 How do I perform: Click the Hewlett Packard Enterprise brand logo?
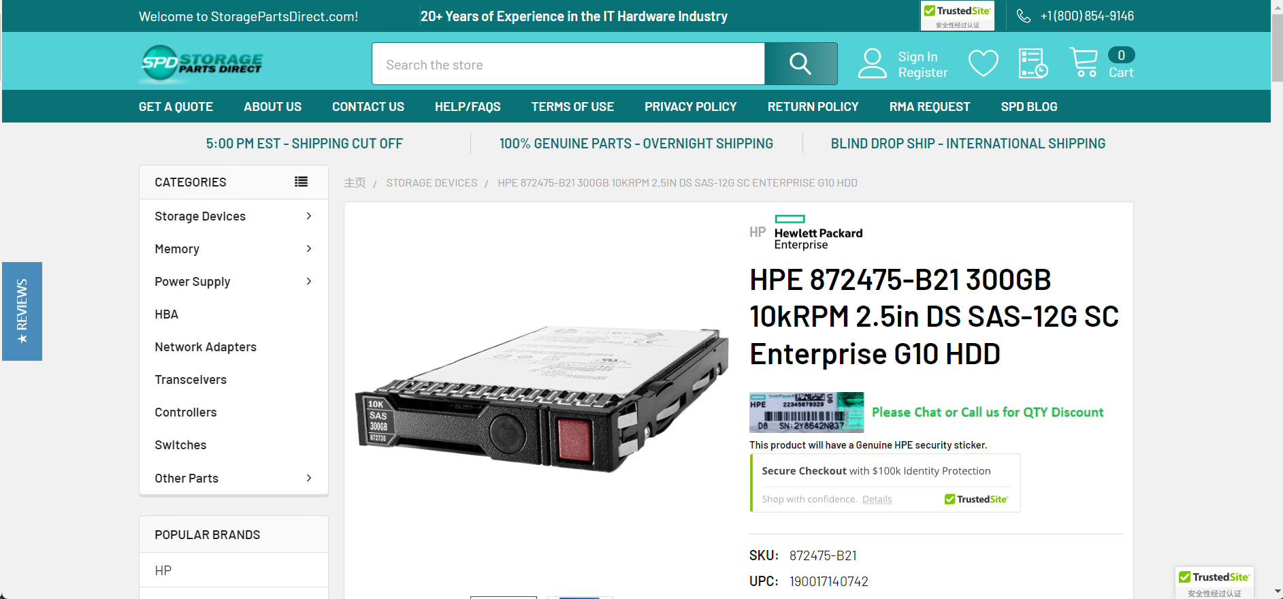818,233
